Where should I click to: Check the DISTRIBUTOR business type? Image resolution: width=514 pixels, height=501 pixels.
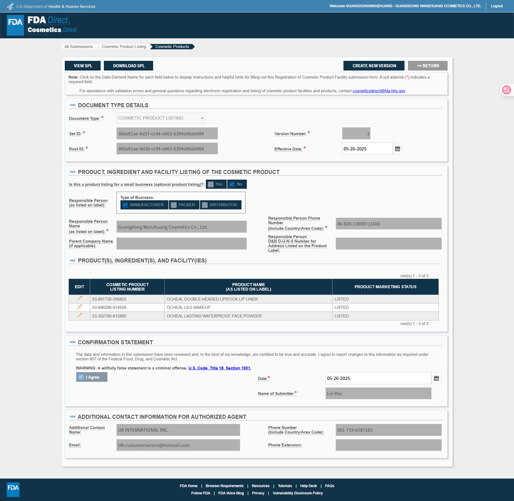click(x=205, y=205)
